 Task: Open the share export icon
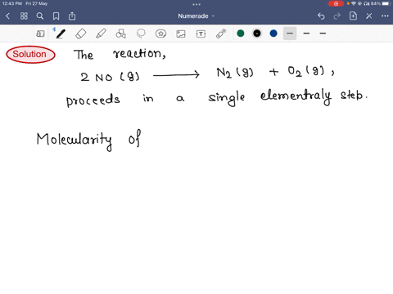(x=72, y=16)
